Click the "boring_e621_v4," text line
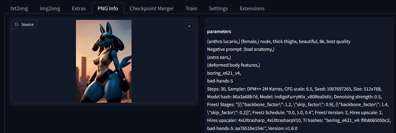The image size is (396, 133). coord(224,73)
